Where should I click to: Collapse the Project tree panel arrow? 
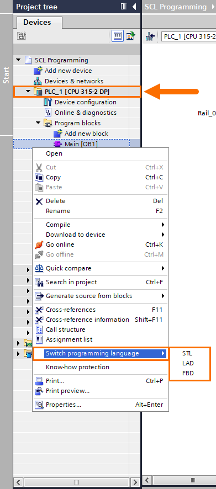click(134, 7)
